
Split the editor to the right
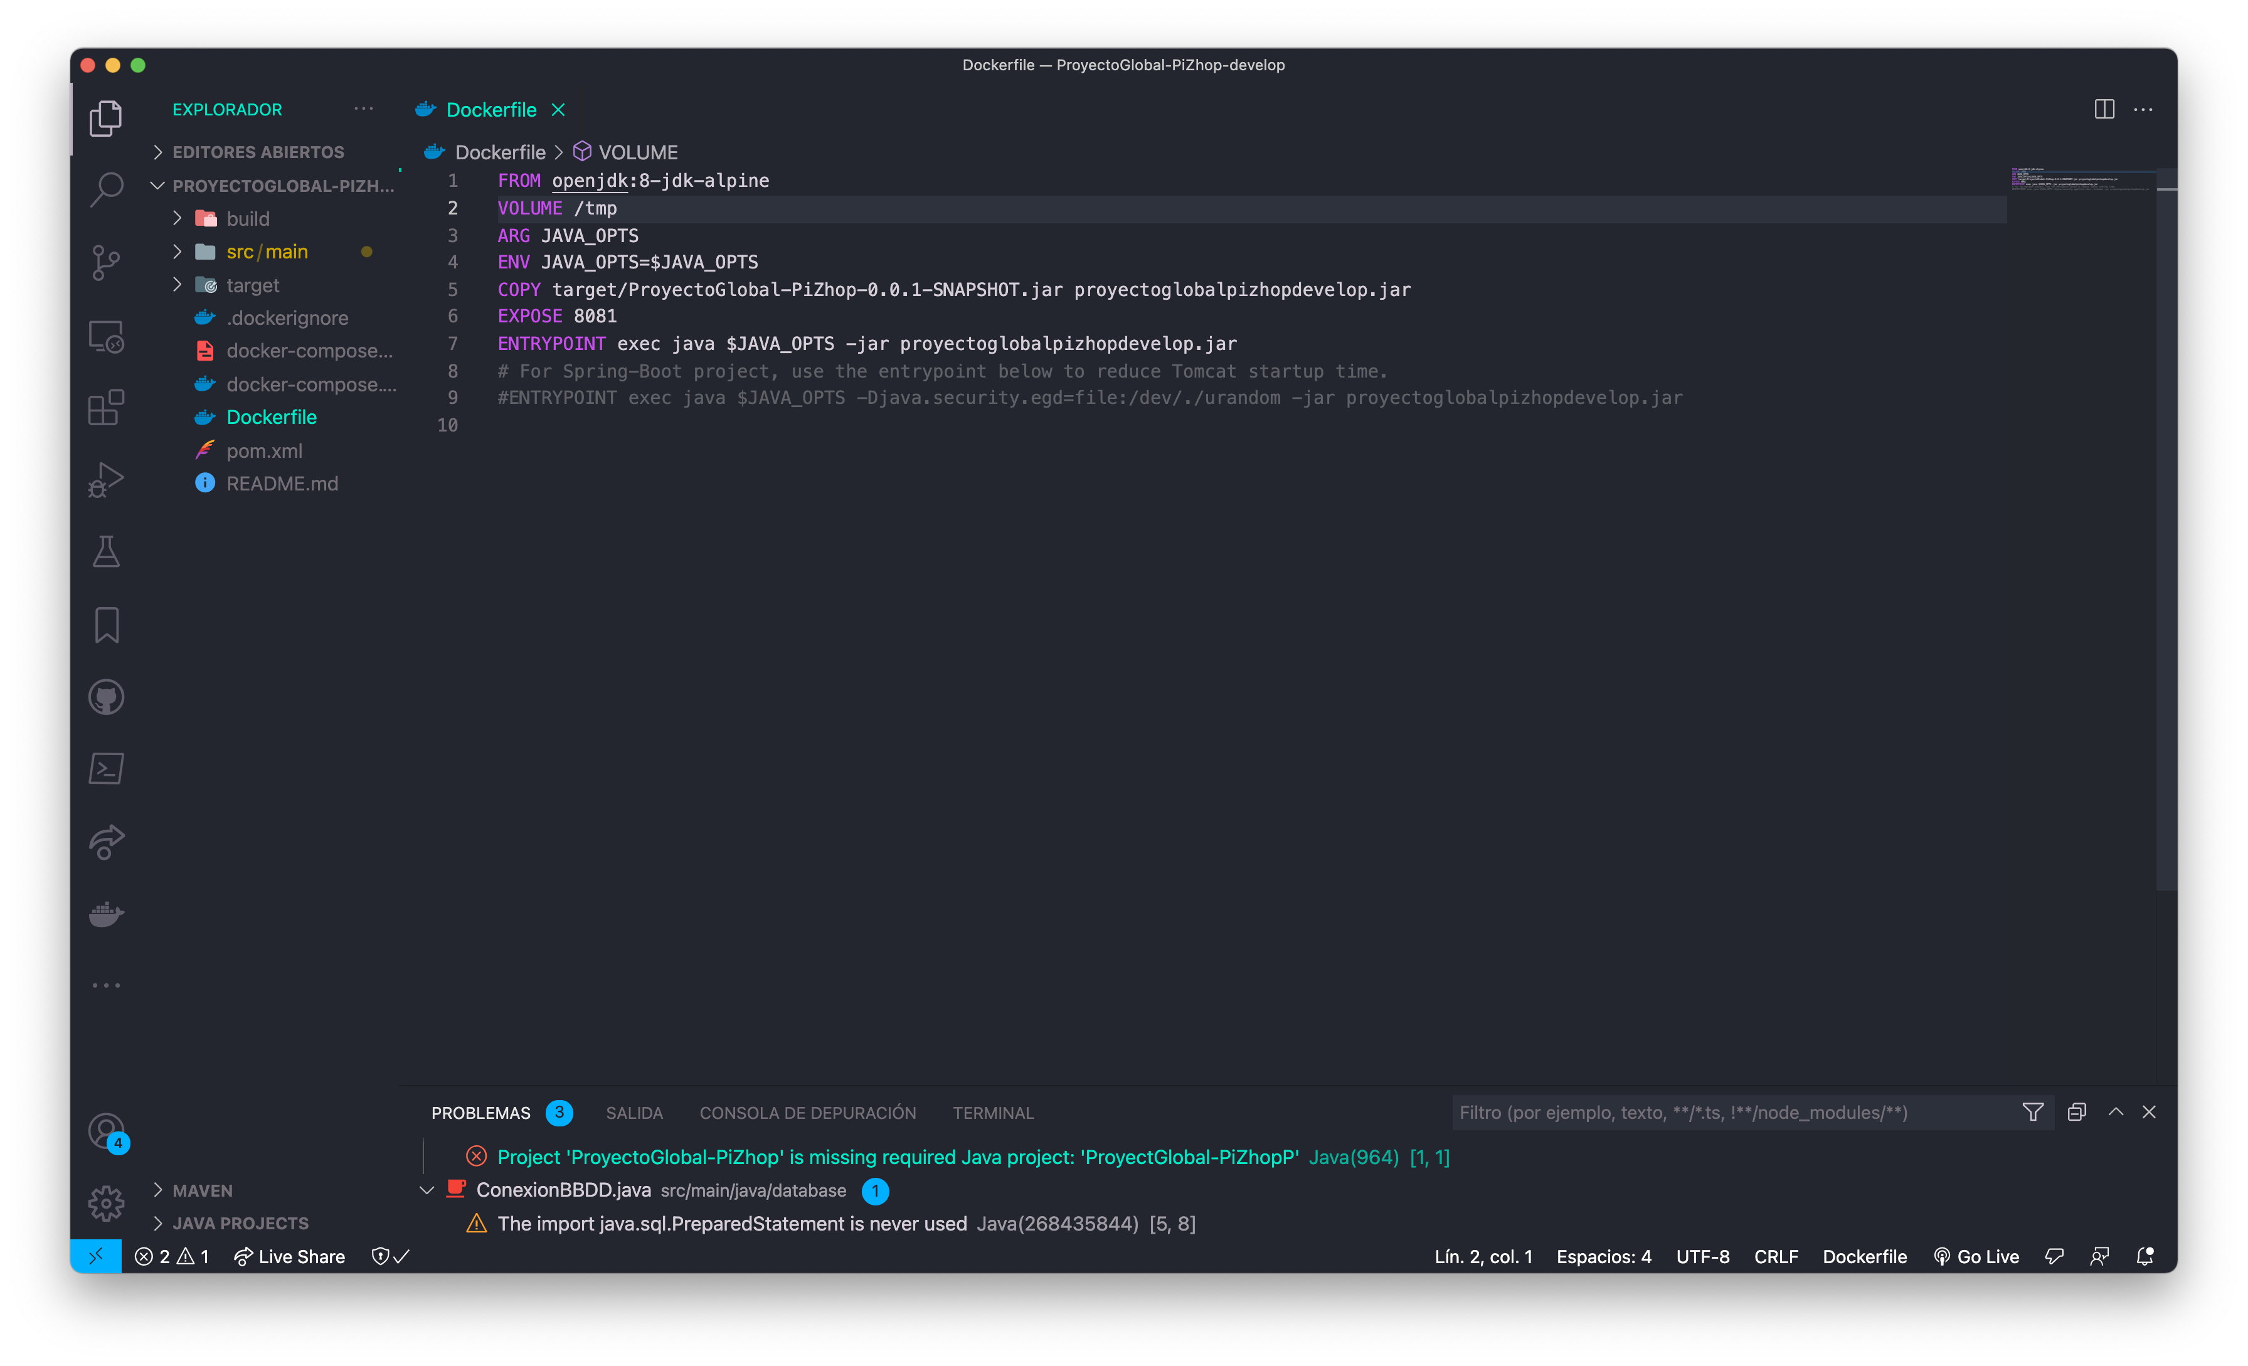click(x=2105, y=109)
